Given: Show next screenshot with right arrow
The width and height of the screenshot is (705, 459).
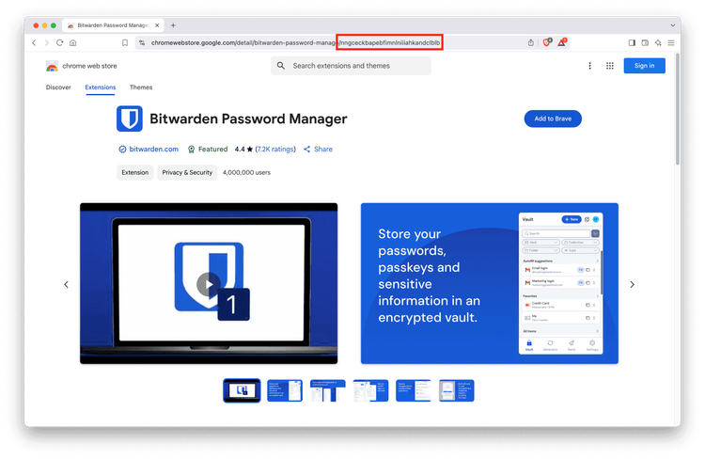Looking at the screenshot, I should pyautogui.click(x=633, y=284).
